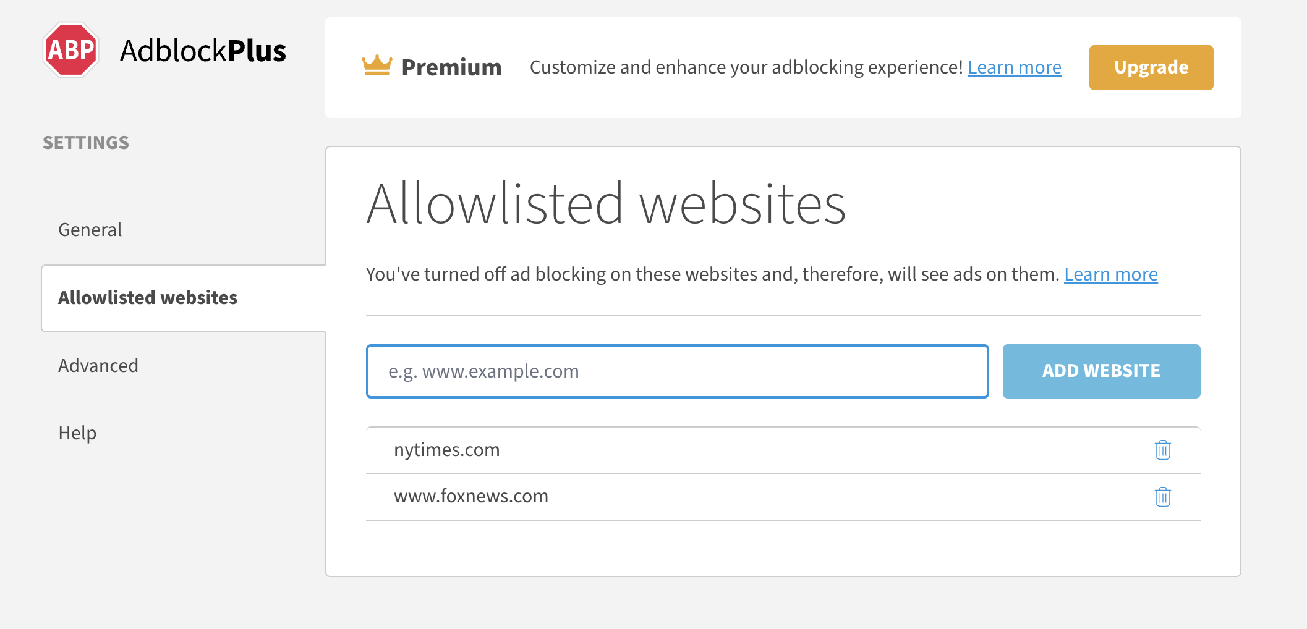Switch to the Advanced tab
The height and width of the screenshot is (629, 1307).
click(x=98, y=366)
